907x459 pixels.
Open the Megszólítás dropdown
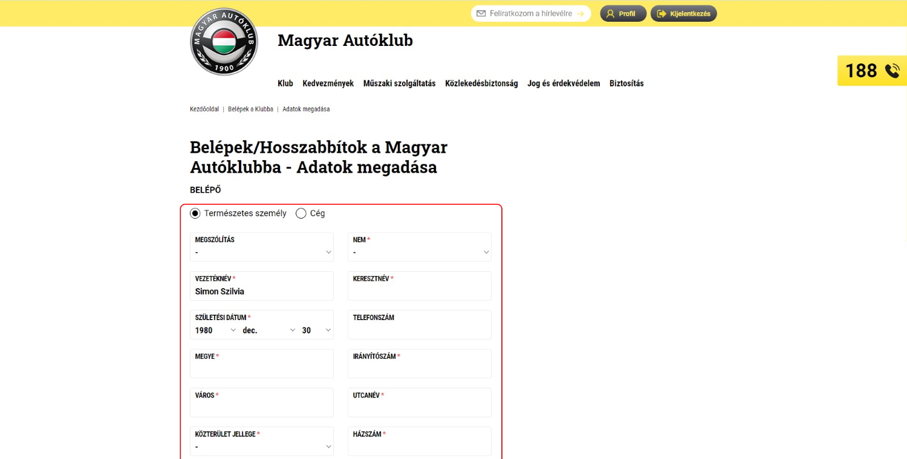tap(262, 247)
